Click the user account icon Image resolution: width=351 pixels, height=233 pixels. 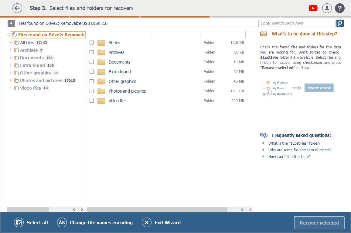click(327, 8)
